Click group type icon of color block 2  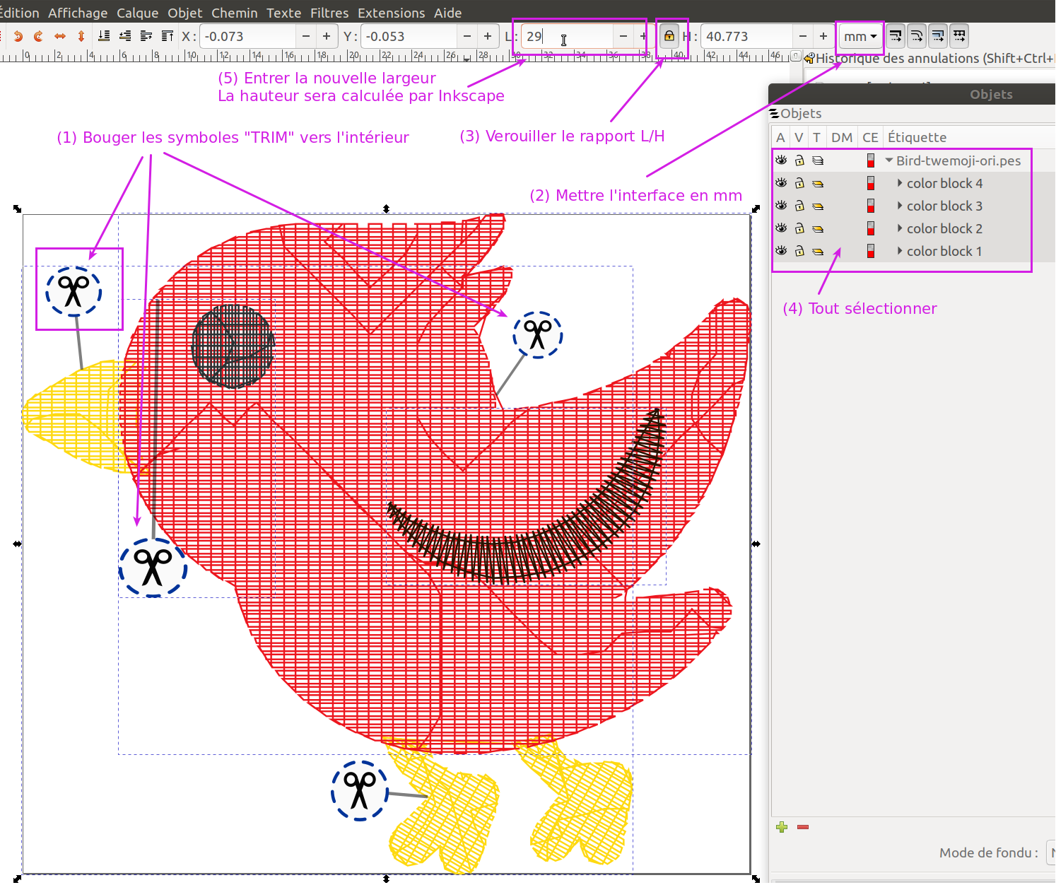(x=818, y=228)
